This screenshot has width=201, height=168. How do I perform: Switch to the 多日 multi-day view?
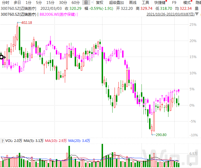coord(17,3)
